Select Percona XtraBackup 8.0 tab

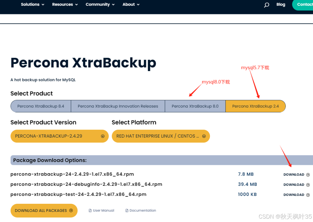(195, 106)
